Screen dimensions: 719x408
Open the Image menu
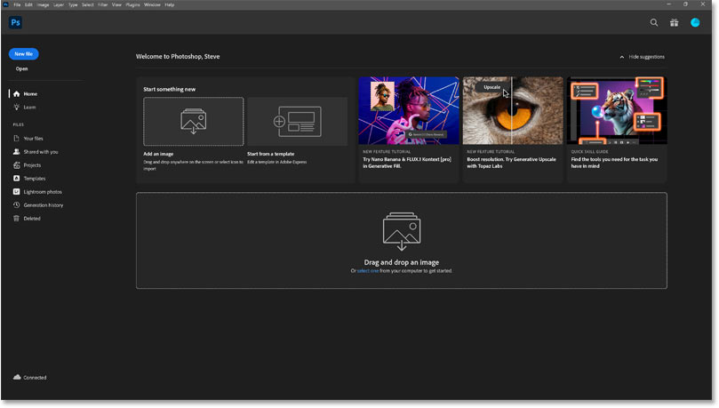point(43,4)
